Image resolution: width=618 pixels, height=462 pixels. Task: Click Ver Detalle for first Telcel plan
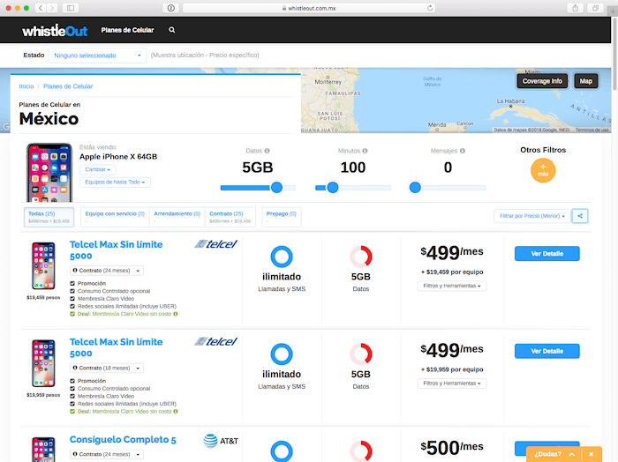click(x=547, y=253)
